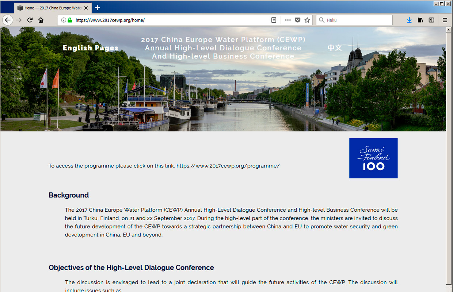The width and height of the screenshot is (453, 292).
Task: Click the browser Back arrow button
Action: tap(8, 20)
